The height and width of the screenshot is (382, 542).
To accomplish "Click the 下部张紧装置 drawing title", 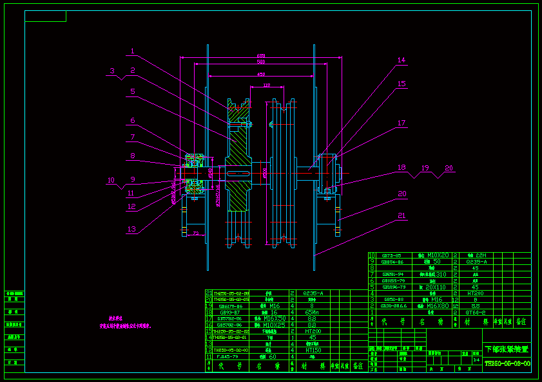I will point(507,349).
